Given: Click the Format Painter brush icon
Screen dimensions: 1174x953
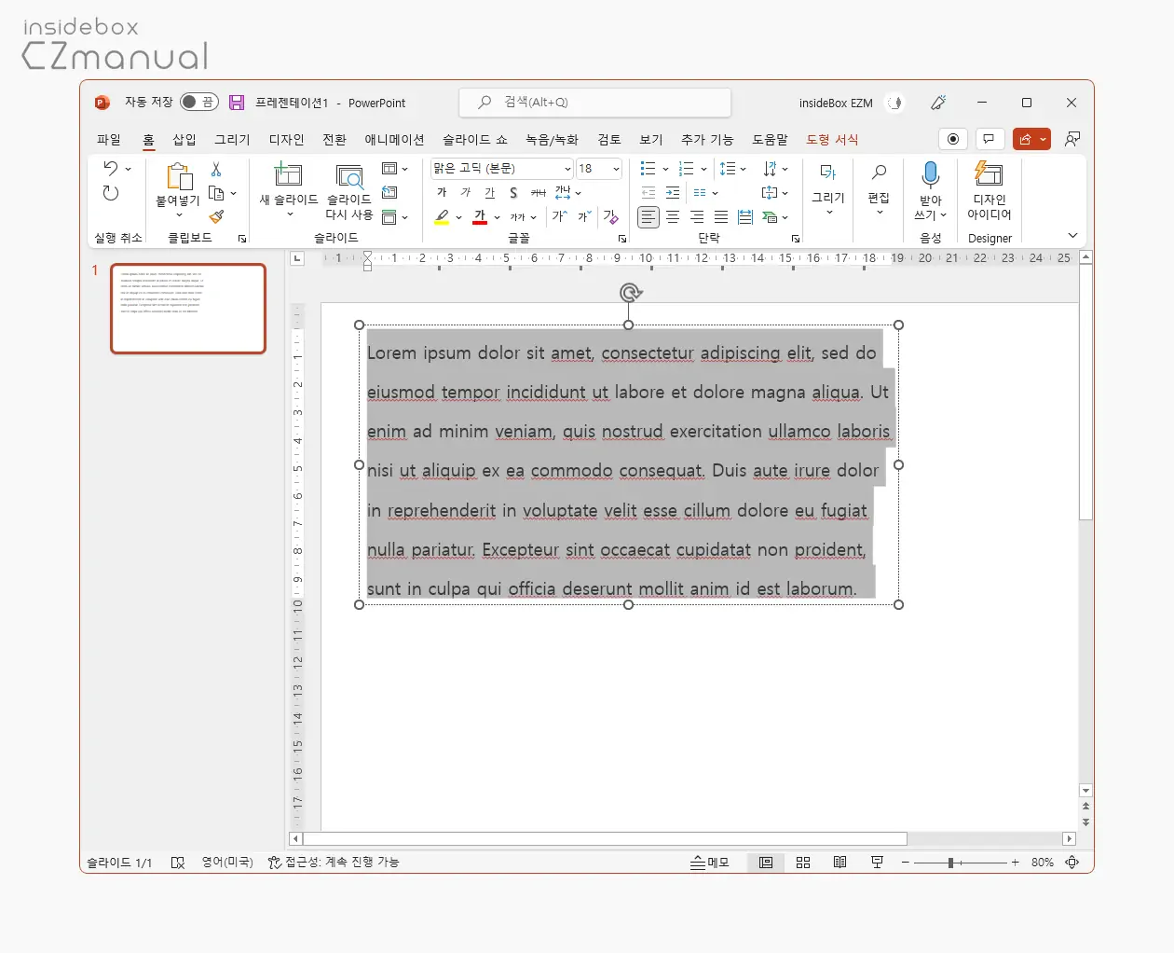Looking at the screenshot, I should pyautogui.click(x=216, y=217).
